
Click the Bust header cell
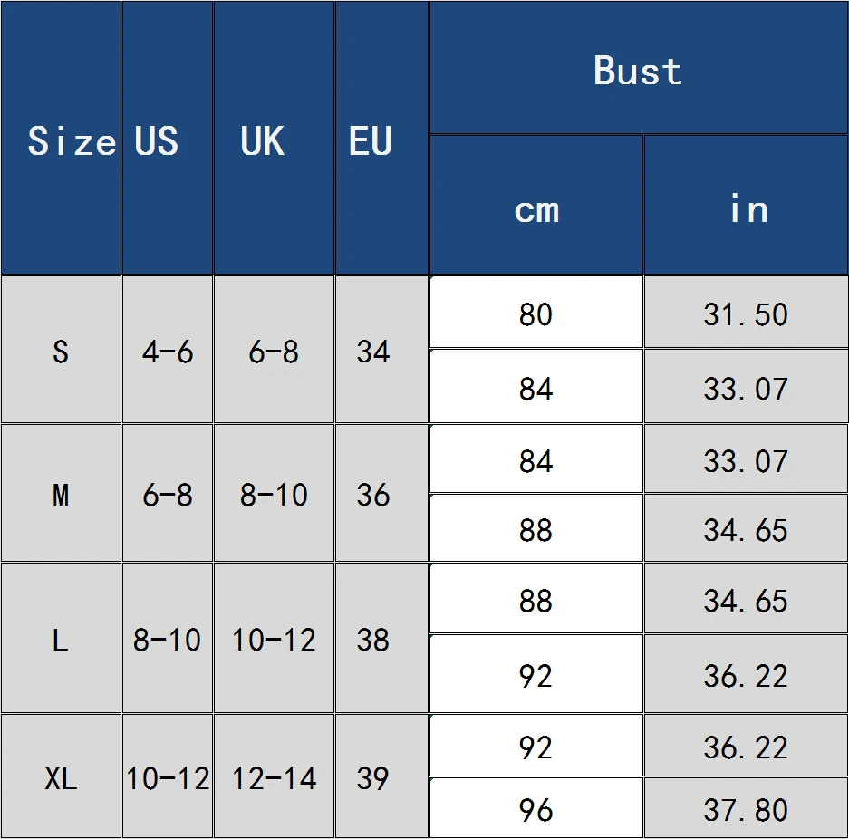click(639, 68)
